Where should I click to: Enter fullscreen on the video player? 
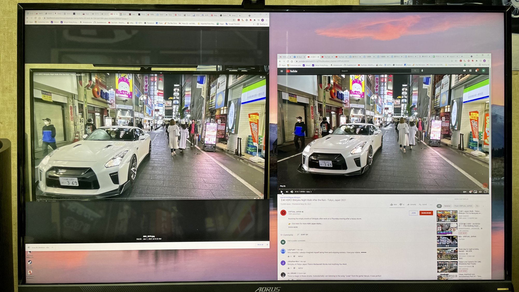pyautogui.click(x=485, y=192)
